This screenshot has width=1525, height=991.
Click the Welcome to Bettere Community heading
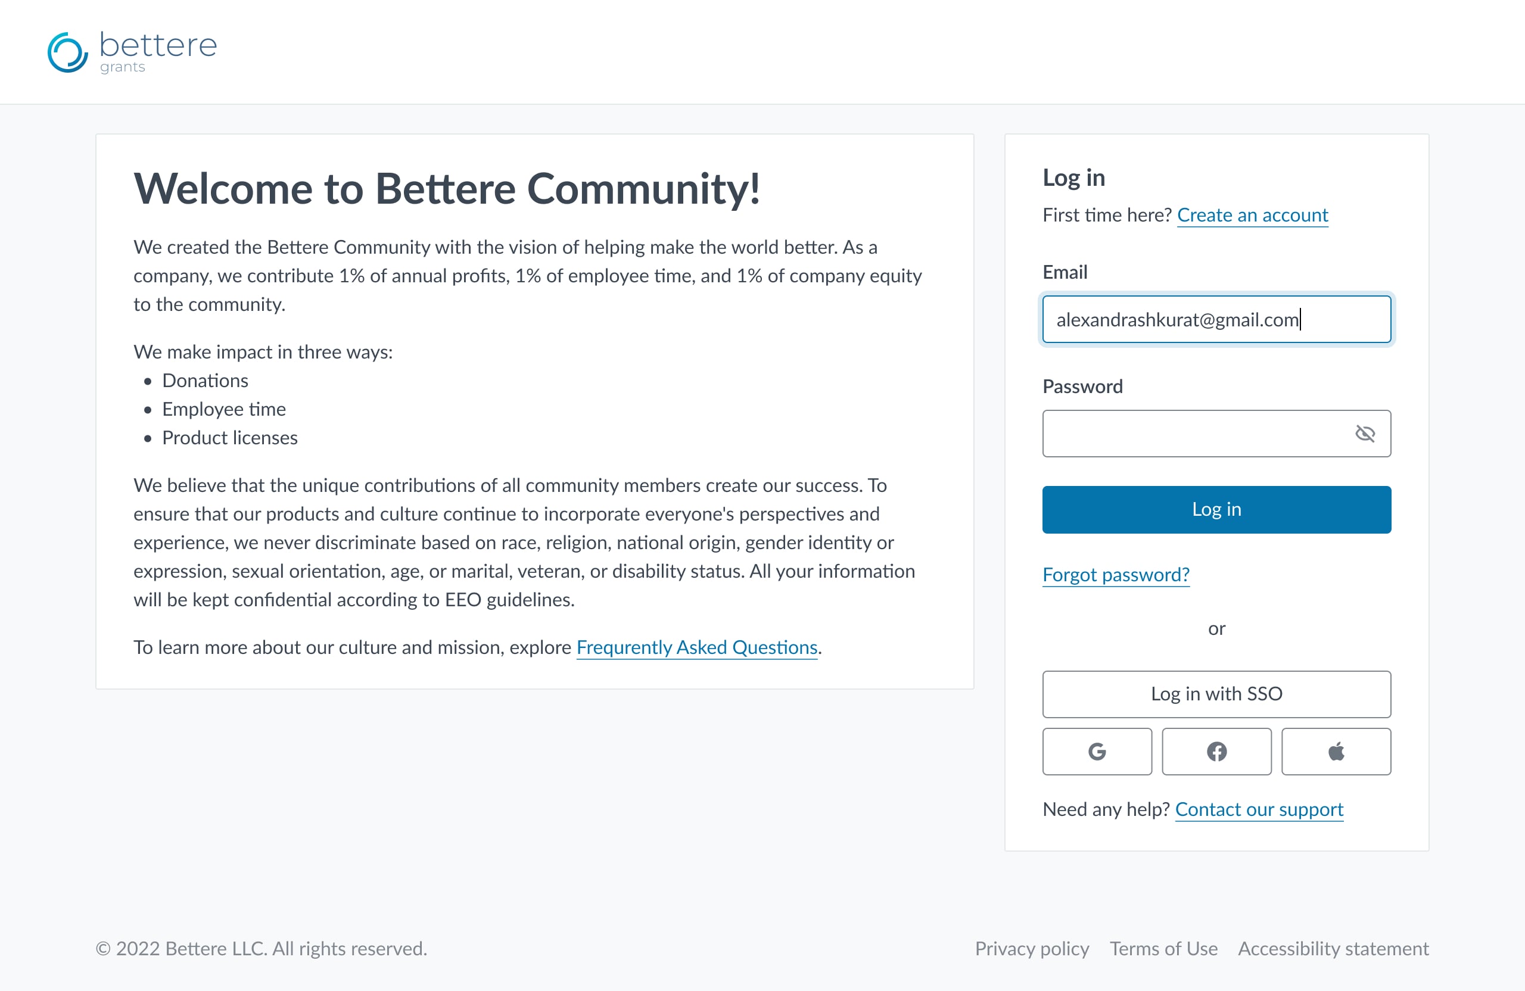[447, 189]
